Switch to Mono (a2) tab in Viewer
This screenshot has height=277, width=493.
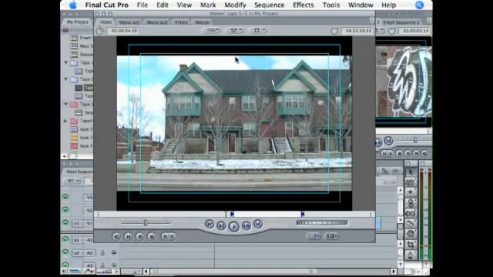[157, 22]
